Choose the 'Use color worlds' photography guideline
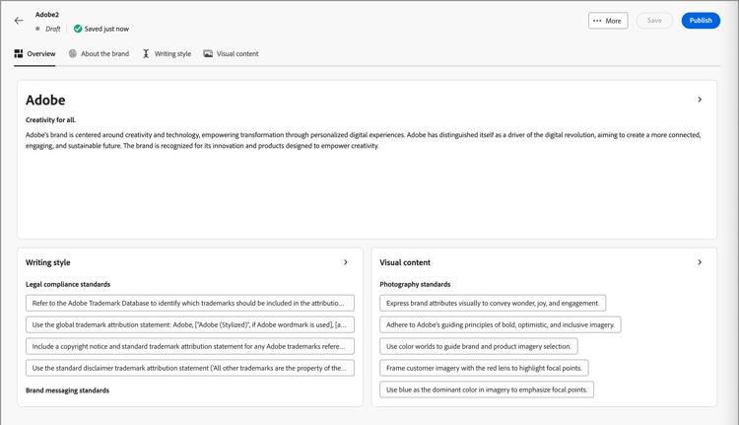The width and height of the screenshot is (739, 425). pos(479,346)
